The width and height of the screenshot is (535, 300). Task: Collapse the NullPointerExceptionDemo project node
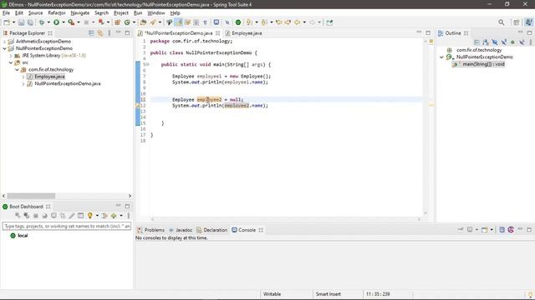tap(4, 48)
